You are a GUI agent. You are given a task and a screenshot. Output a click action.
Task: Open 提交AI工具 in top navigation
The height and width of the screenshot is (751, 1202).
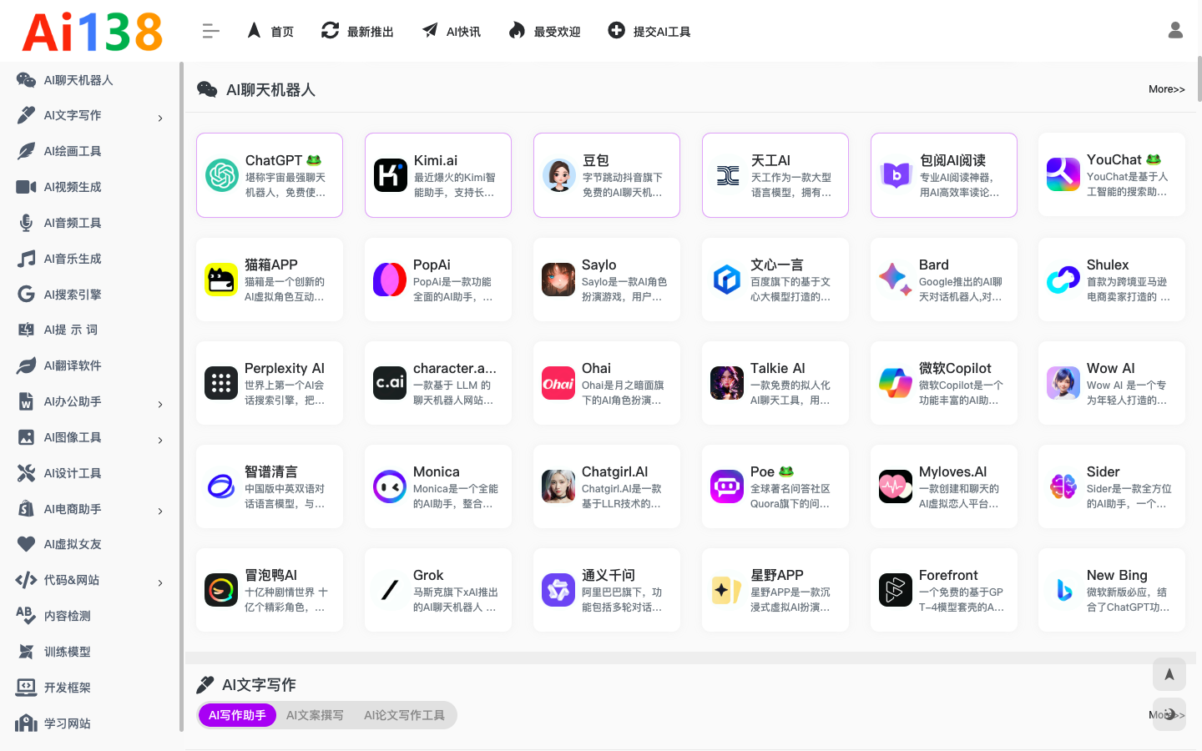[x=649, y=31]
